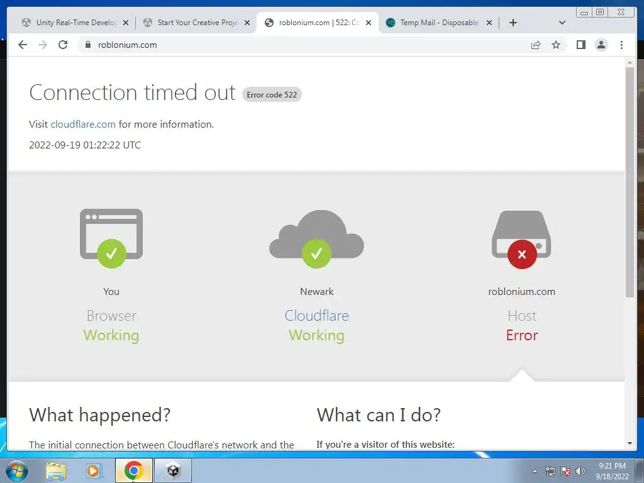Open the Action Center flag icon
The width and height of the screenshot is (644, 483).
tap(565, 471)
